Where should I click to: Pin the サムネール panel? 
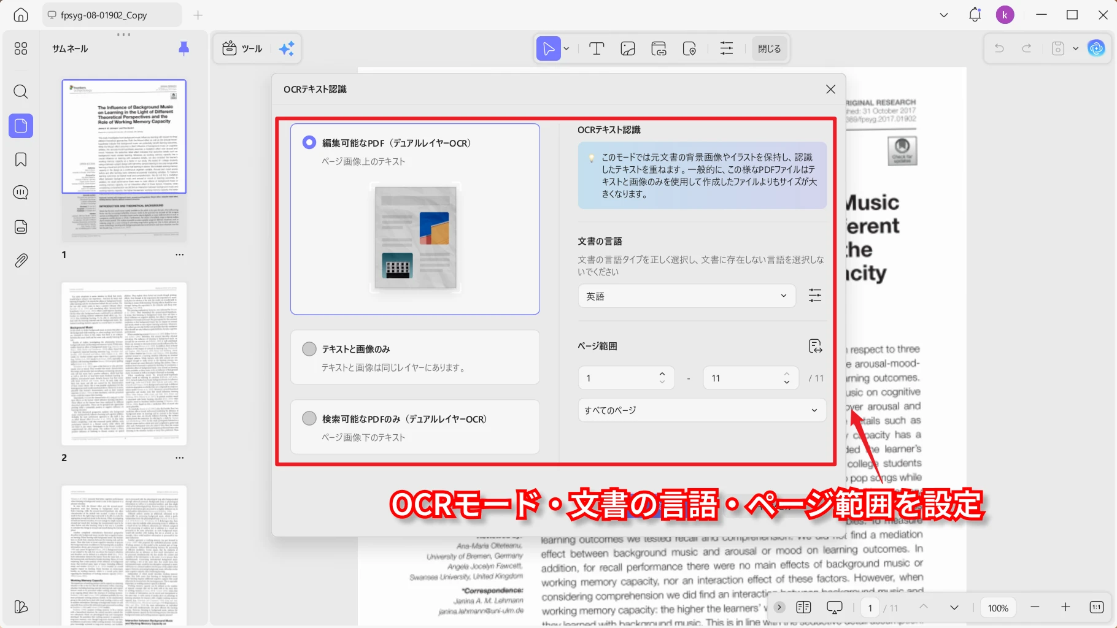[x=184, y=48]
